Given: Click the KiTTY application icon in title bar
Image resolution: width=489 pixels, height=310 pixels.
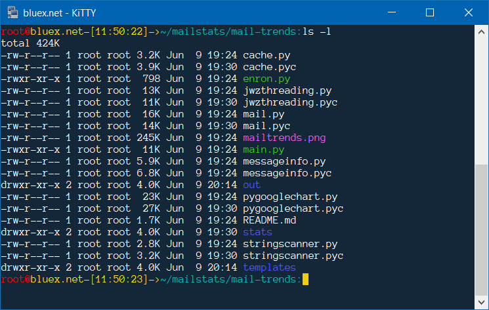Looking at the screenshot, I should [12, 12].
